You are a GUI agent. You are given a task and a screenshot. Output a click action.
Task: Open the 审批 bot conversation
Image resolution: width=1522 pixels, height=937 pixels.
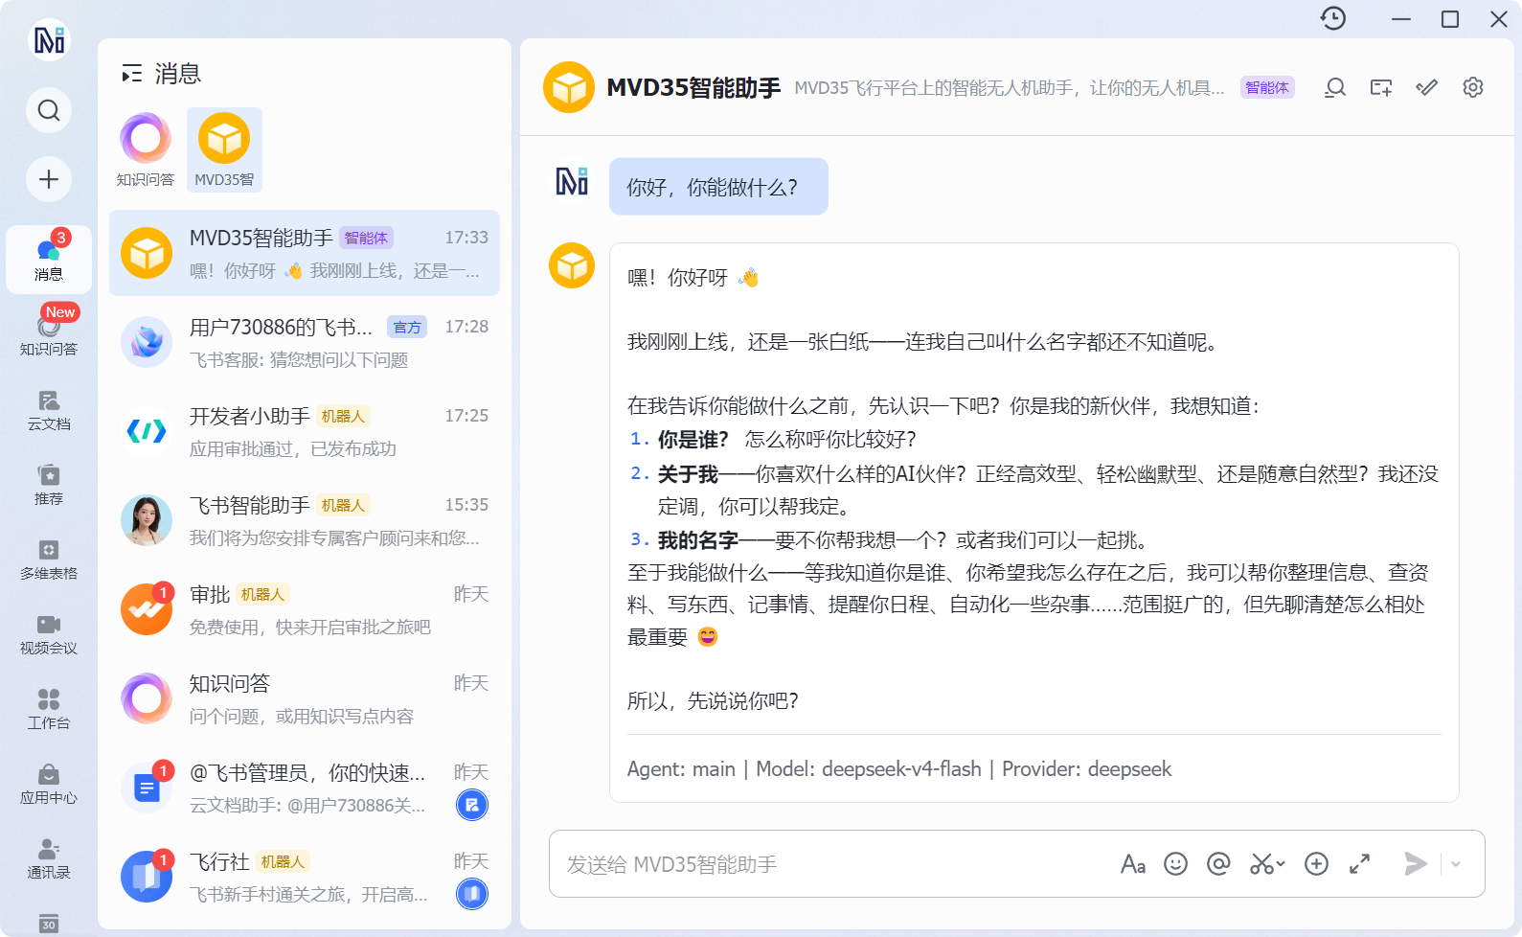305,609
